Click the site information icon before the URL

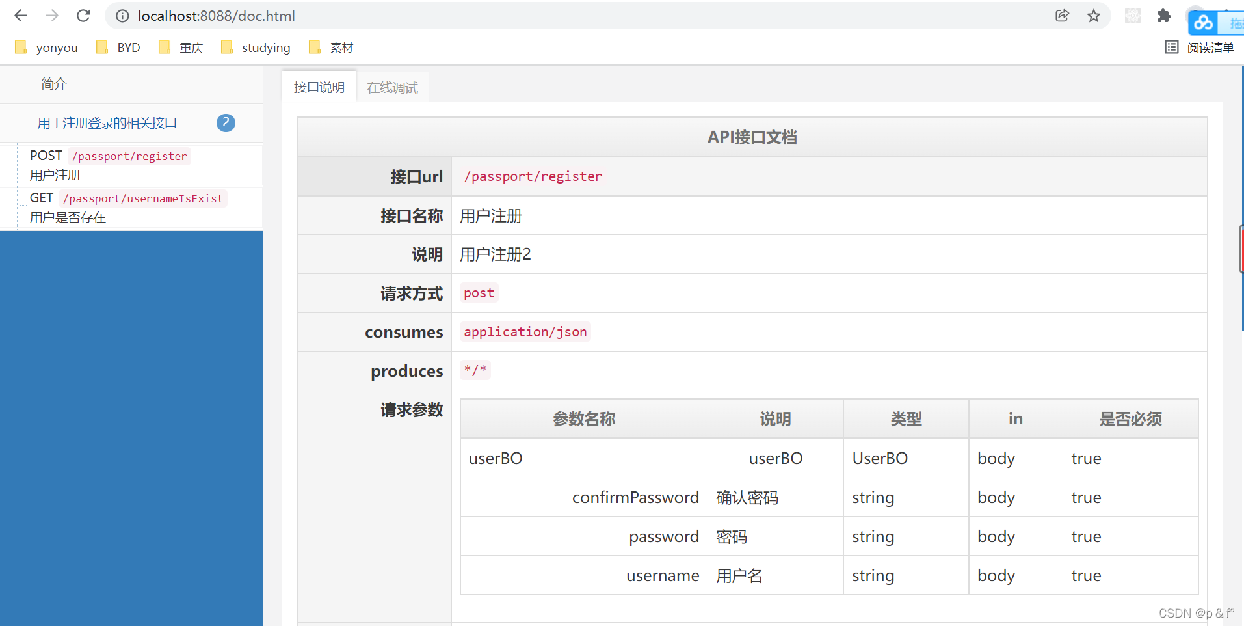122,16
